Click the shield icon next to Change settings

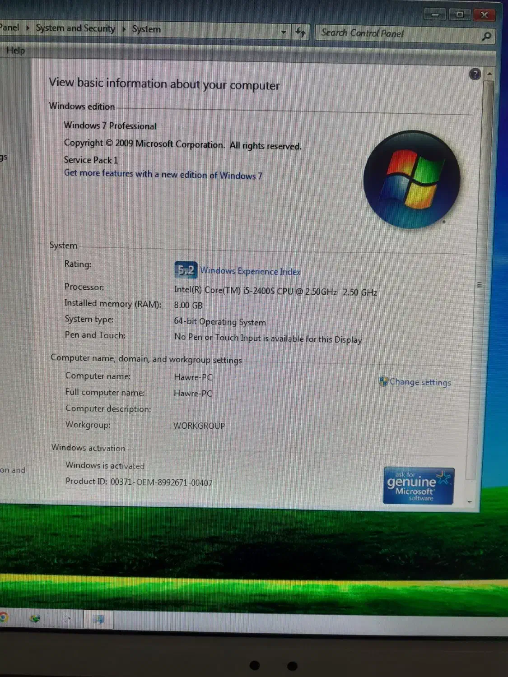(383, 382)
